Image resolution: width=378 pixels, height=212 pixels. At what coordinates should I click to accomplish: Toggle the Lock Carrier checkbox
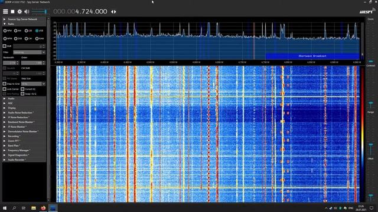pyautogui.click(x=4, y=89)
